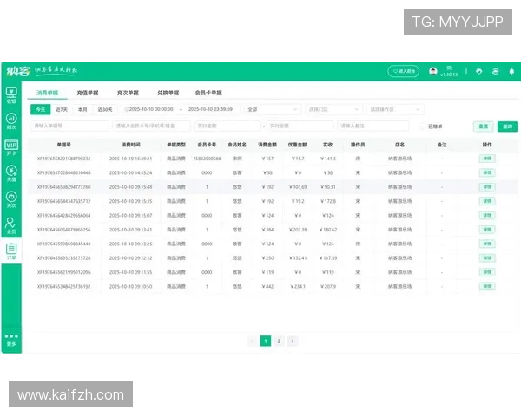The image size is (521, 416).
Task: Click the 纳客 logo
Action: click(18, 71)
